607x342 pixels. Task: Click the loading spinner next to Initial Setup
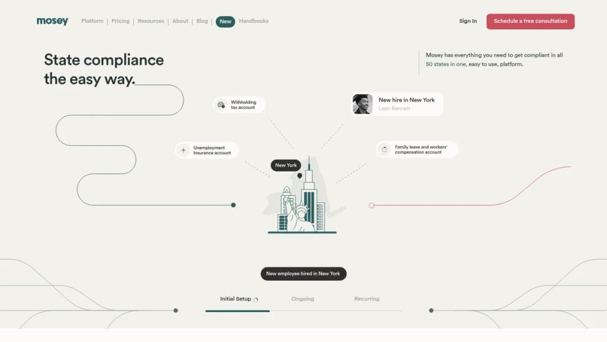point(256,299)
